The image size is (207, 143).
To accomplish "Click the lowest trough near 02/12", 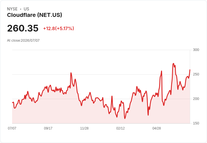I will pyautogui.click(x=125, y=119).
